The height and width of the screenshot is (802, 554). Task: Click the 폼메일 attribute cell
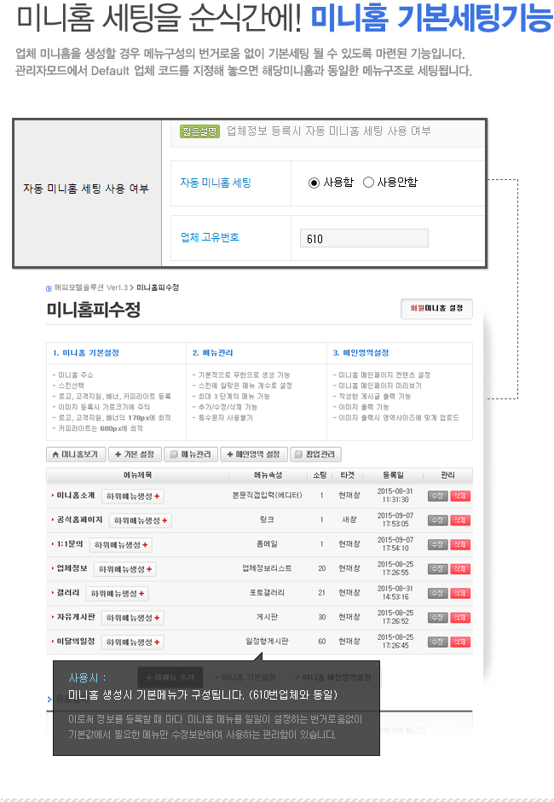(x=267, y=544)
